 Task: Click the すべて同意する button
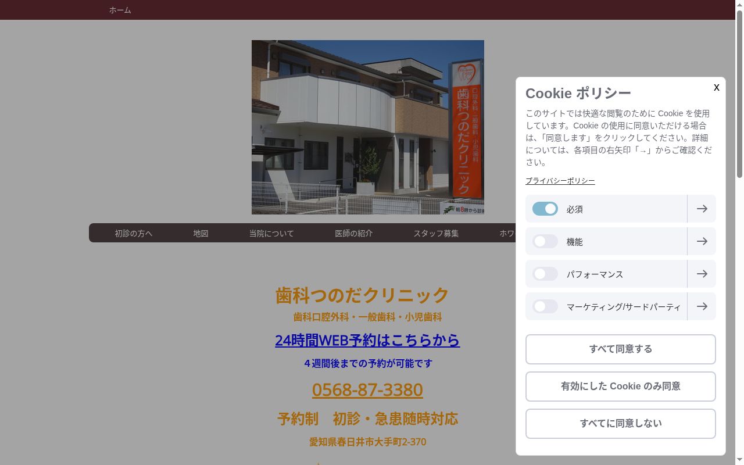pyautogui.click(x=621, y=349)
